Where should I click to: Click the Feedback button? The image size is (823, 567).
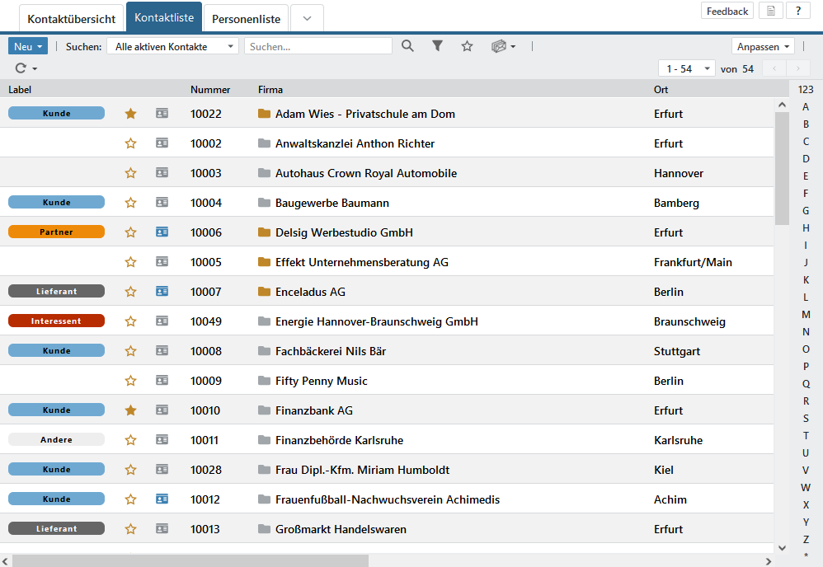click(727, 11)
